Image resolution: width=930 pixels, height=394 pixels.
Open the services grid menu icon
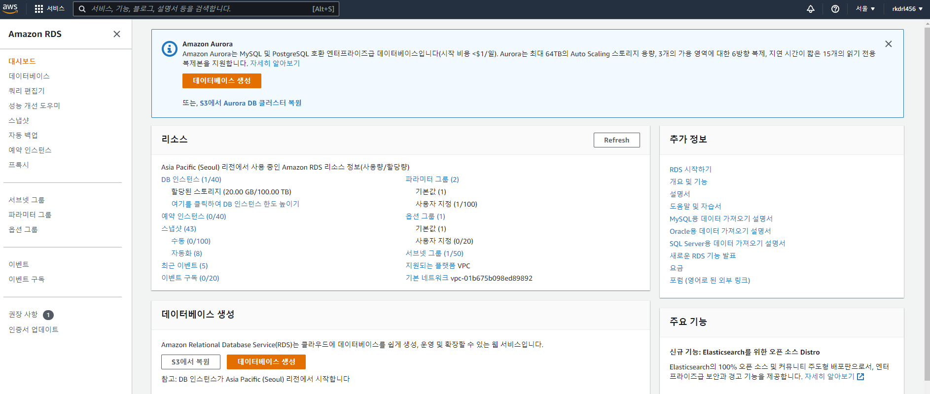(39, 9)
